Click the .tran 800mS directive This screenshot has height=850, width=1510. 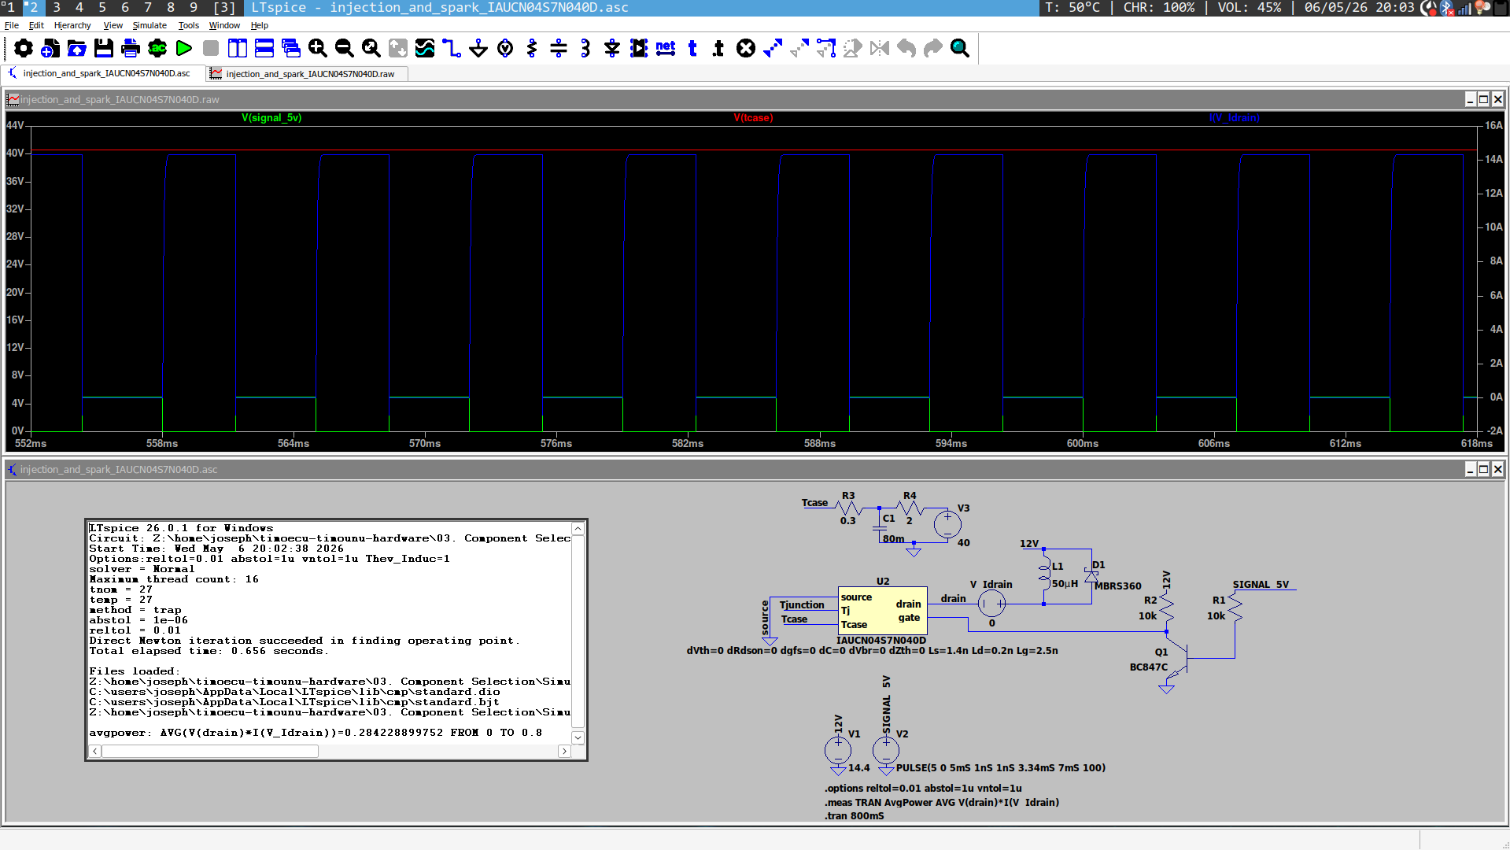pyautogui.click(x=855, y=816)
